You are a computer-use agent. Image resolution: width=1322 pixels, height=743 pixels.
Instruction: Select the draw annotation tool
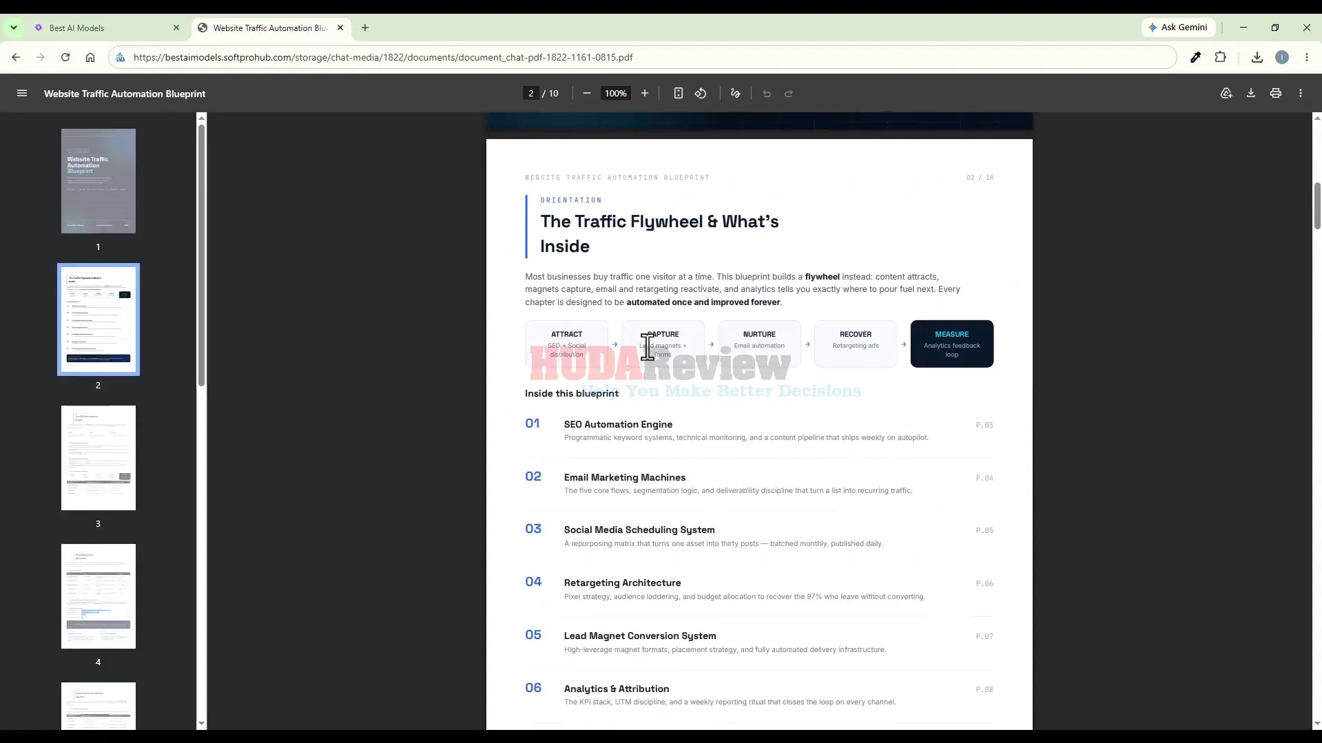[736, 93]
